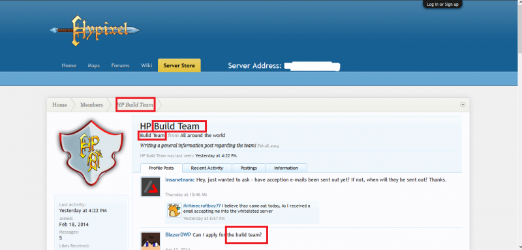
Task: Switch to the Recent Activity tab
Action: click(207, 168)
